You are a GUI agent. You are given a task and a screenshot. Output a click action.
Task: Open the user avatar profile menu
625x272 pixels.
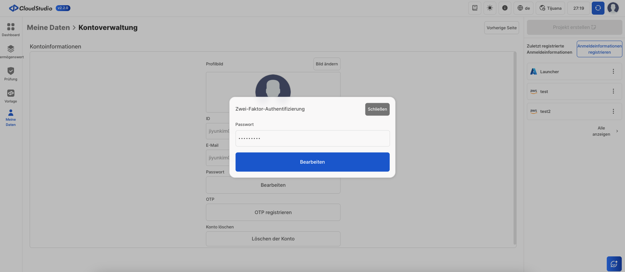click(x=613, y=8)
